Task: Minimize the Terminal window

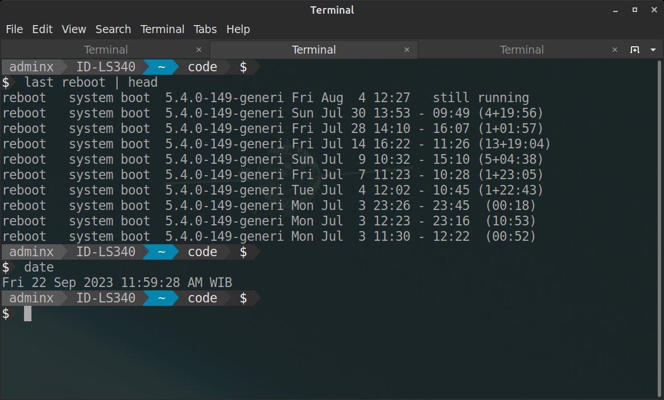Action: click(x=615, y=10)
